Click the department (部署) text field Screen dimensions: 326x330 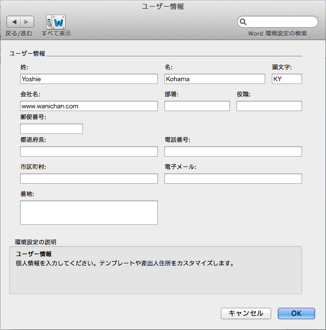(197, 106)
